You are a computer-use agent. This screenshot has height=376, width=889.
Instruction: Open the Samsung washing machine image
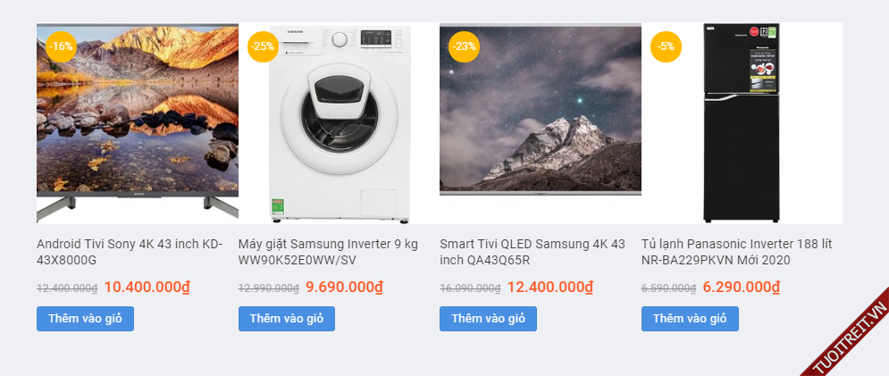[x=340, y=125]
